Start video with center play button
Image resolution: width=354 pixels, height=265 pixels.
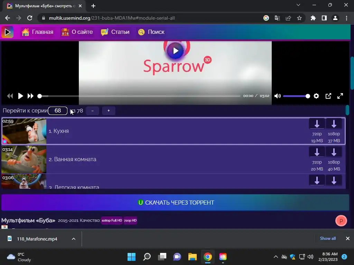click(175, 51)
